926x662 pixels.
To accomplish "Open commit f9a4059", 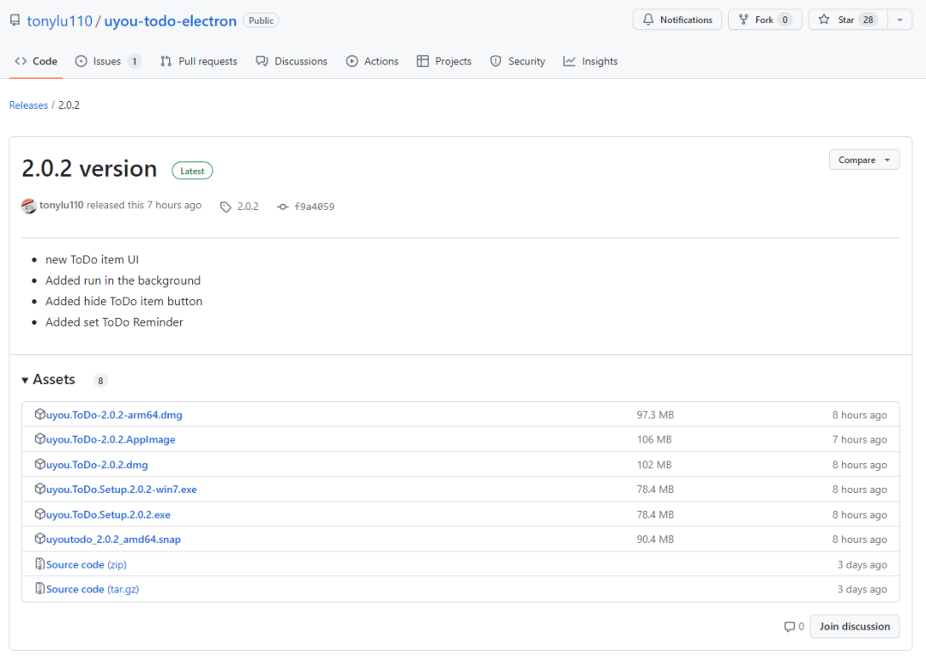I will 314,207.
